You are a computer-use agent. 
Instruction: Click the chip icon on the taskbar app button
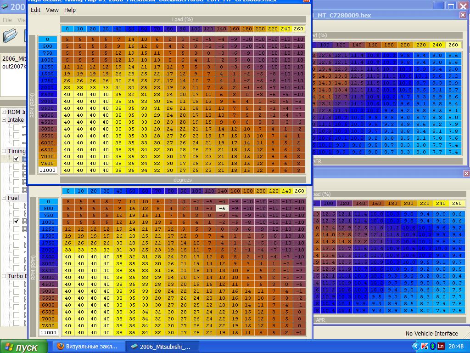134,347
